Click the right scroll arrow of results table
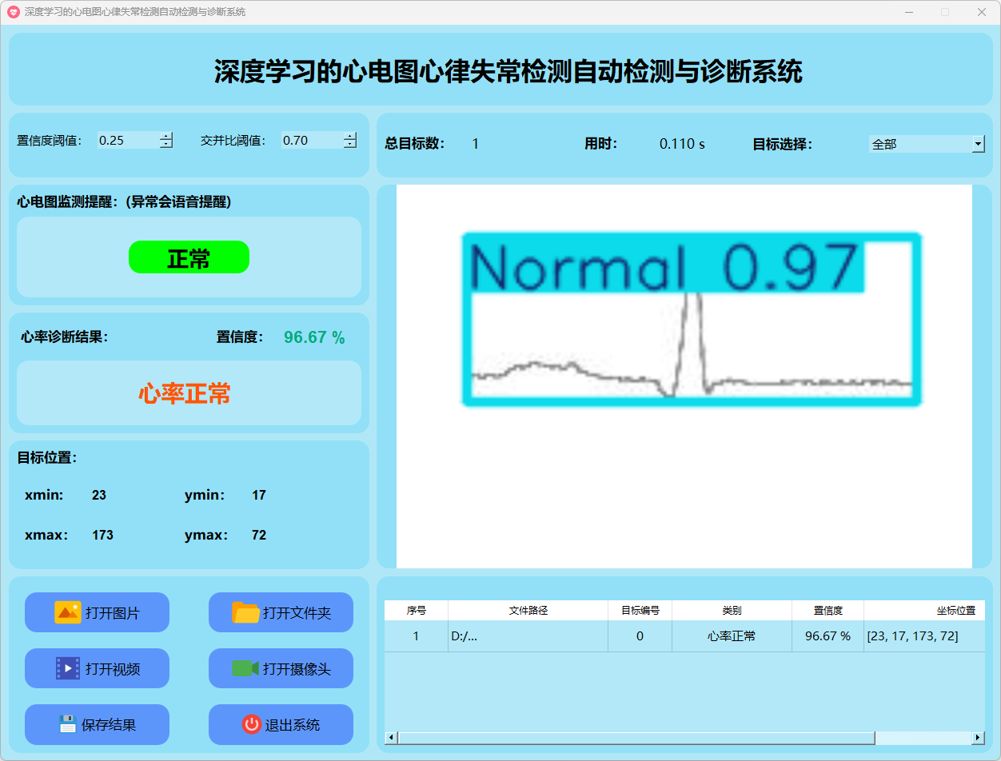Screen dimensions: 1001x761 [x=977, y=738]
